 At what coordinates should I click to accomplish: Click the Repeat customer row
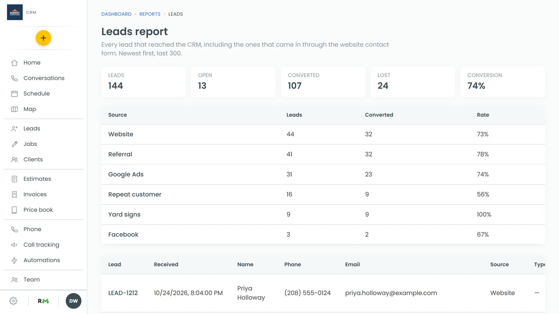coord(323,194)
